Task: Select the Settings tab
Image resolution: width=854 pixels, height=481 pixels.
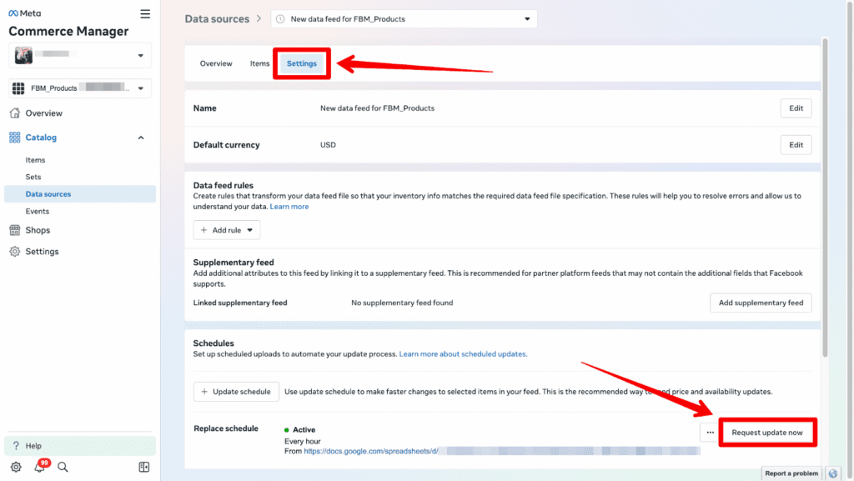Action: click(302, 63)
